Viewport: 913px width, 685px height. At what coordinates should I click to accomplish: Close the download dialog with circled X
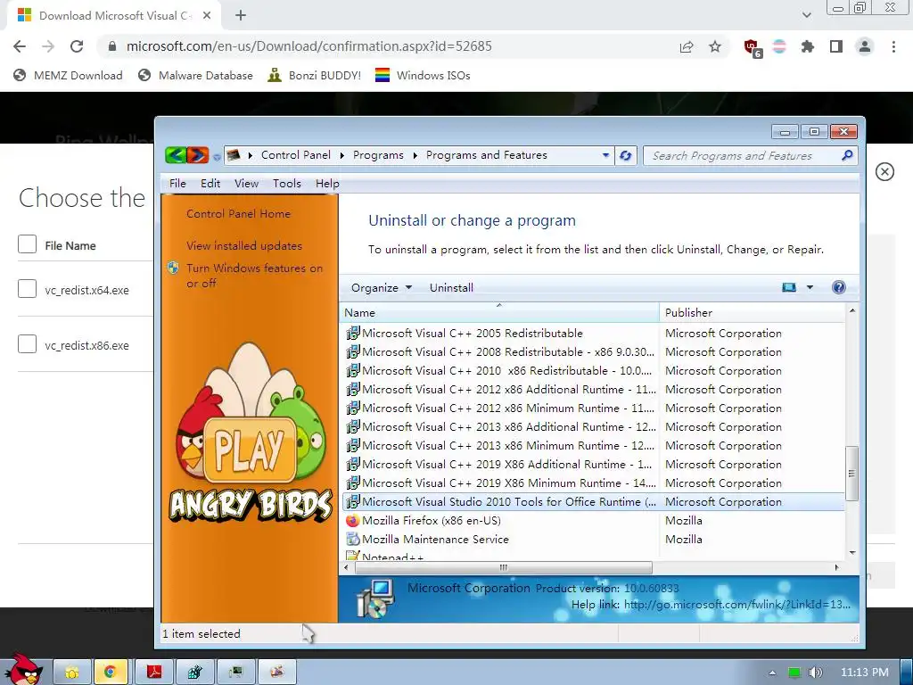tap(884, 172)
